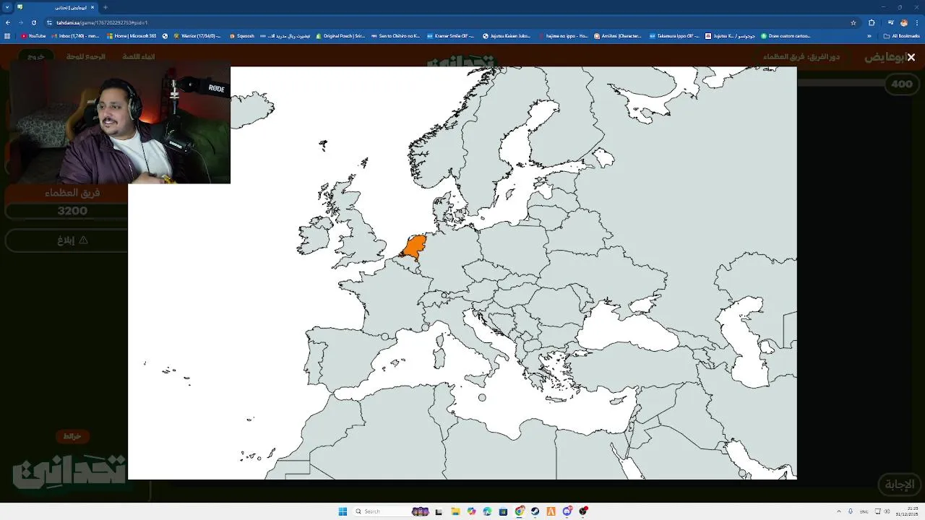Switch the ENG input language indicator
The height and width of the screenshot is (520, 925).
tap(864, 511)
